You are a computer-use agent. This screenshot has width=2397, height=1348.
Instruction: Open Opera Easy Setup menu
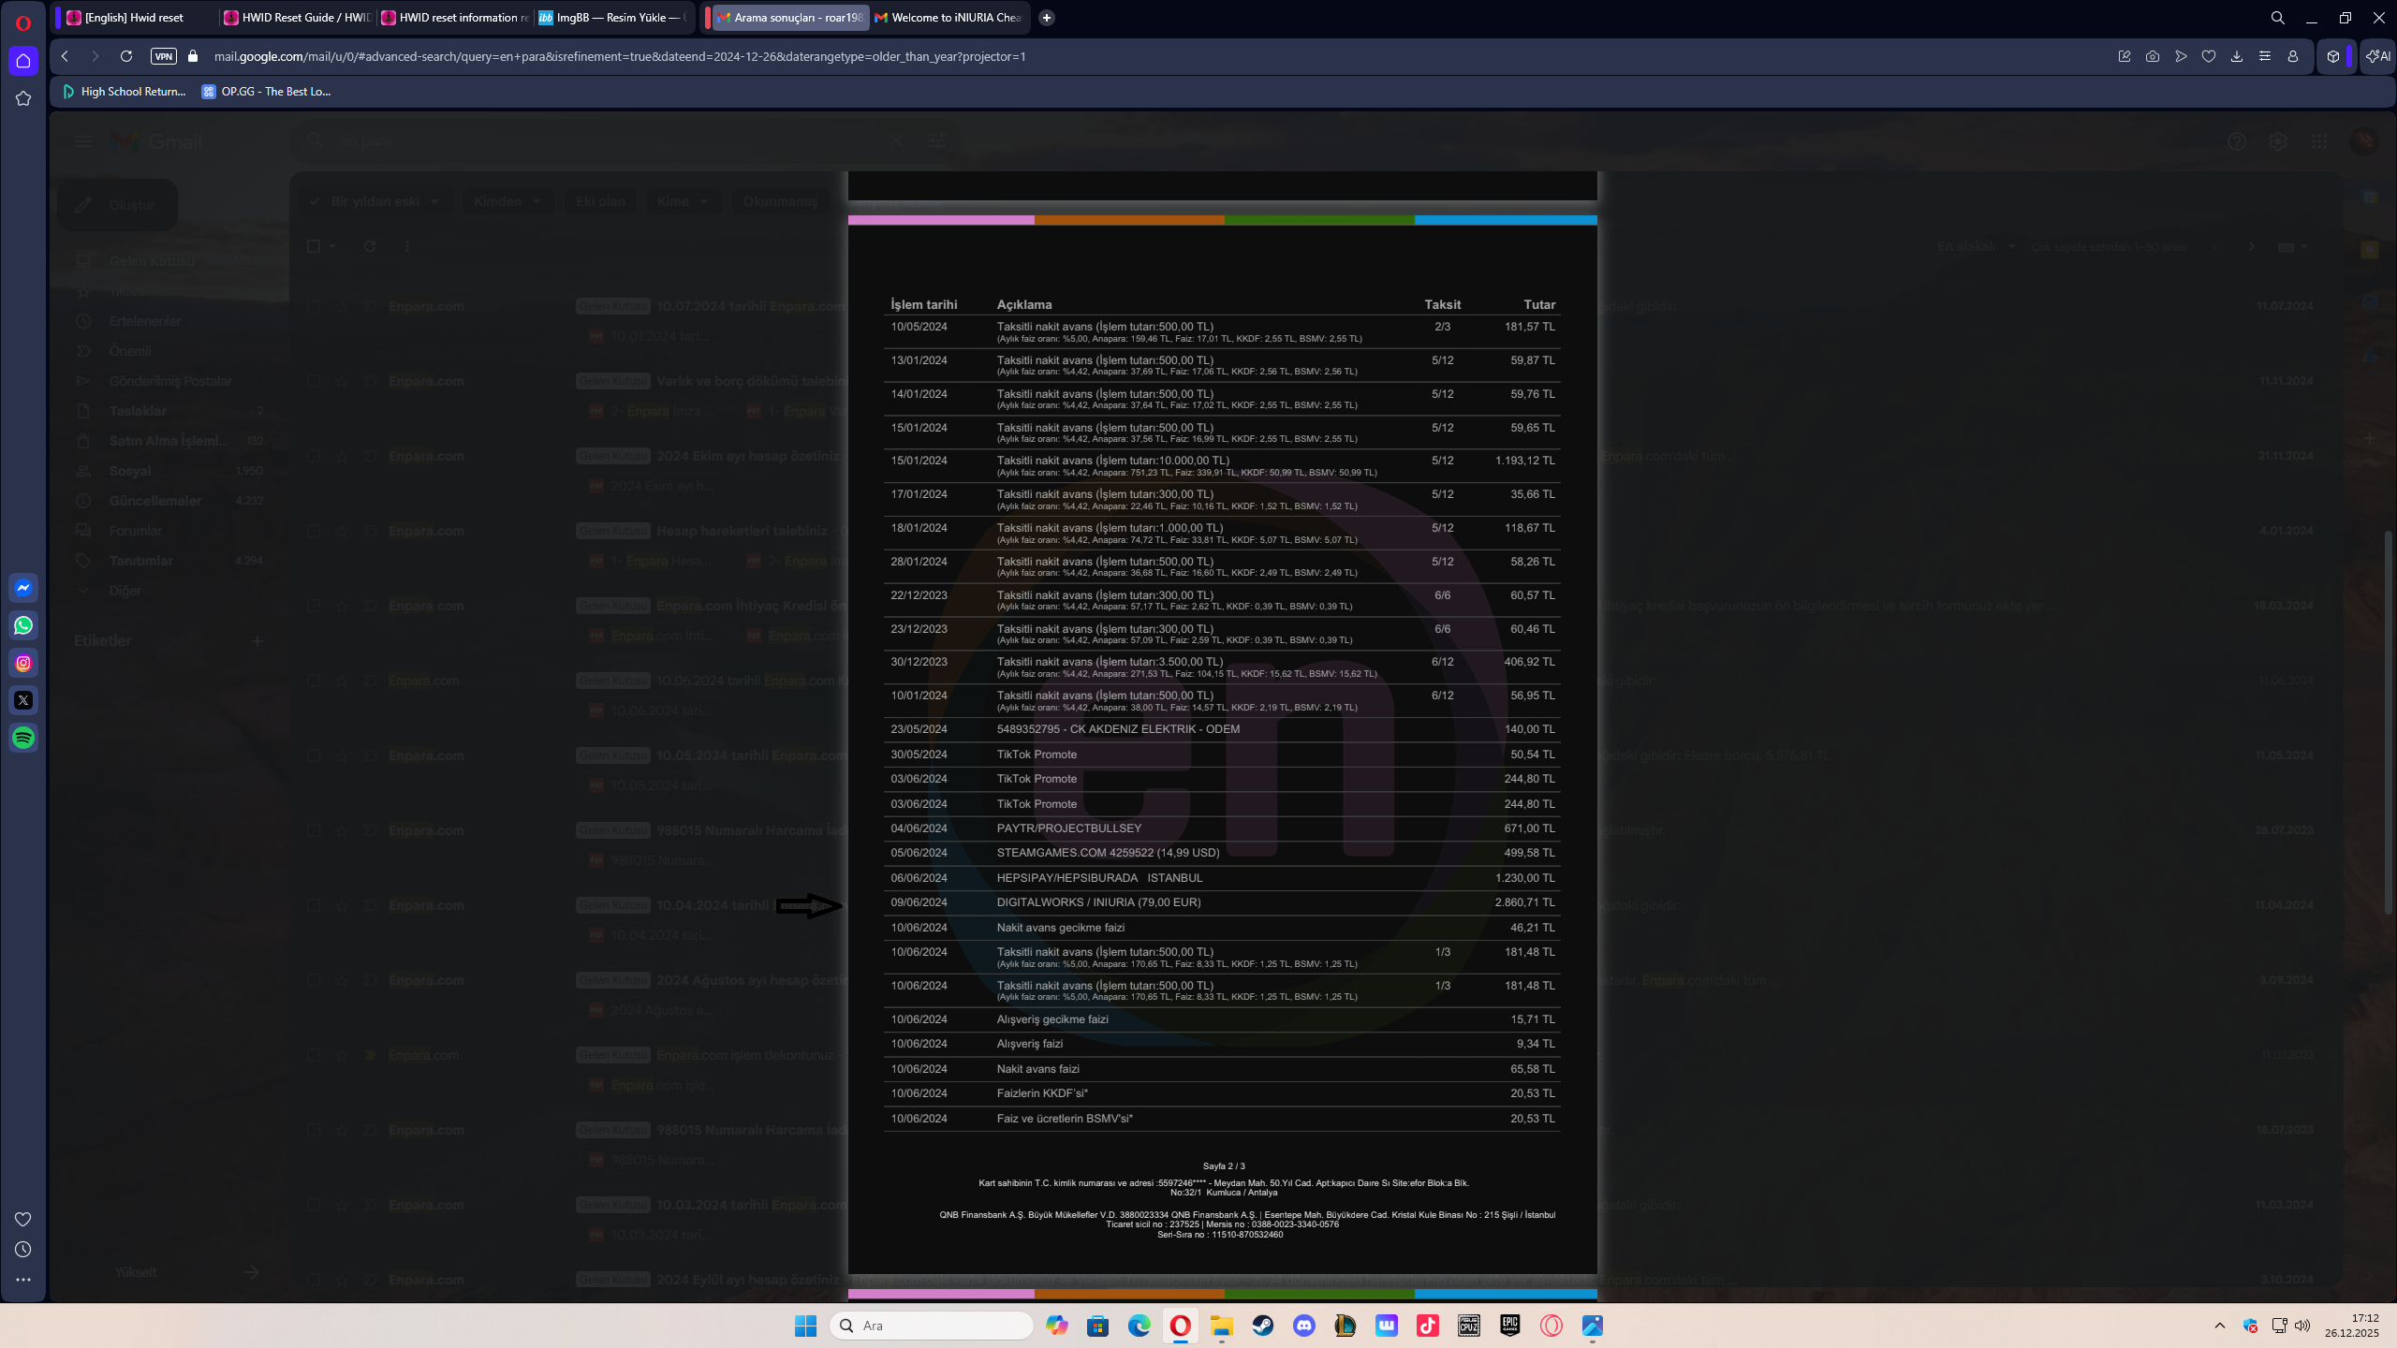coord(2265,56)
